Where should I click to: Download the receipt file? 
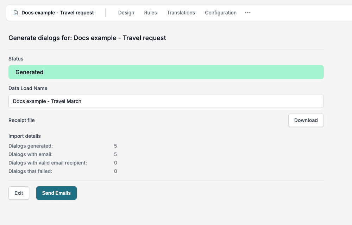tap(306, 120)
